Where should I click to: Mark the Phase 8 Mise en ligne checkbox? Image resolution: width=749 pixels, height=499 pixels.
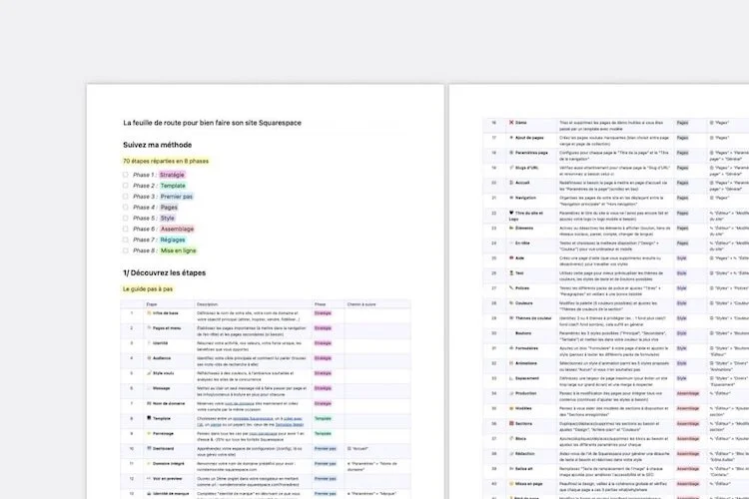(x=125, y=250)
